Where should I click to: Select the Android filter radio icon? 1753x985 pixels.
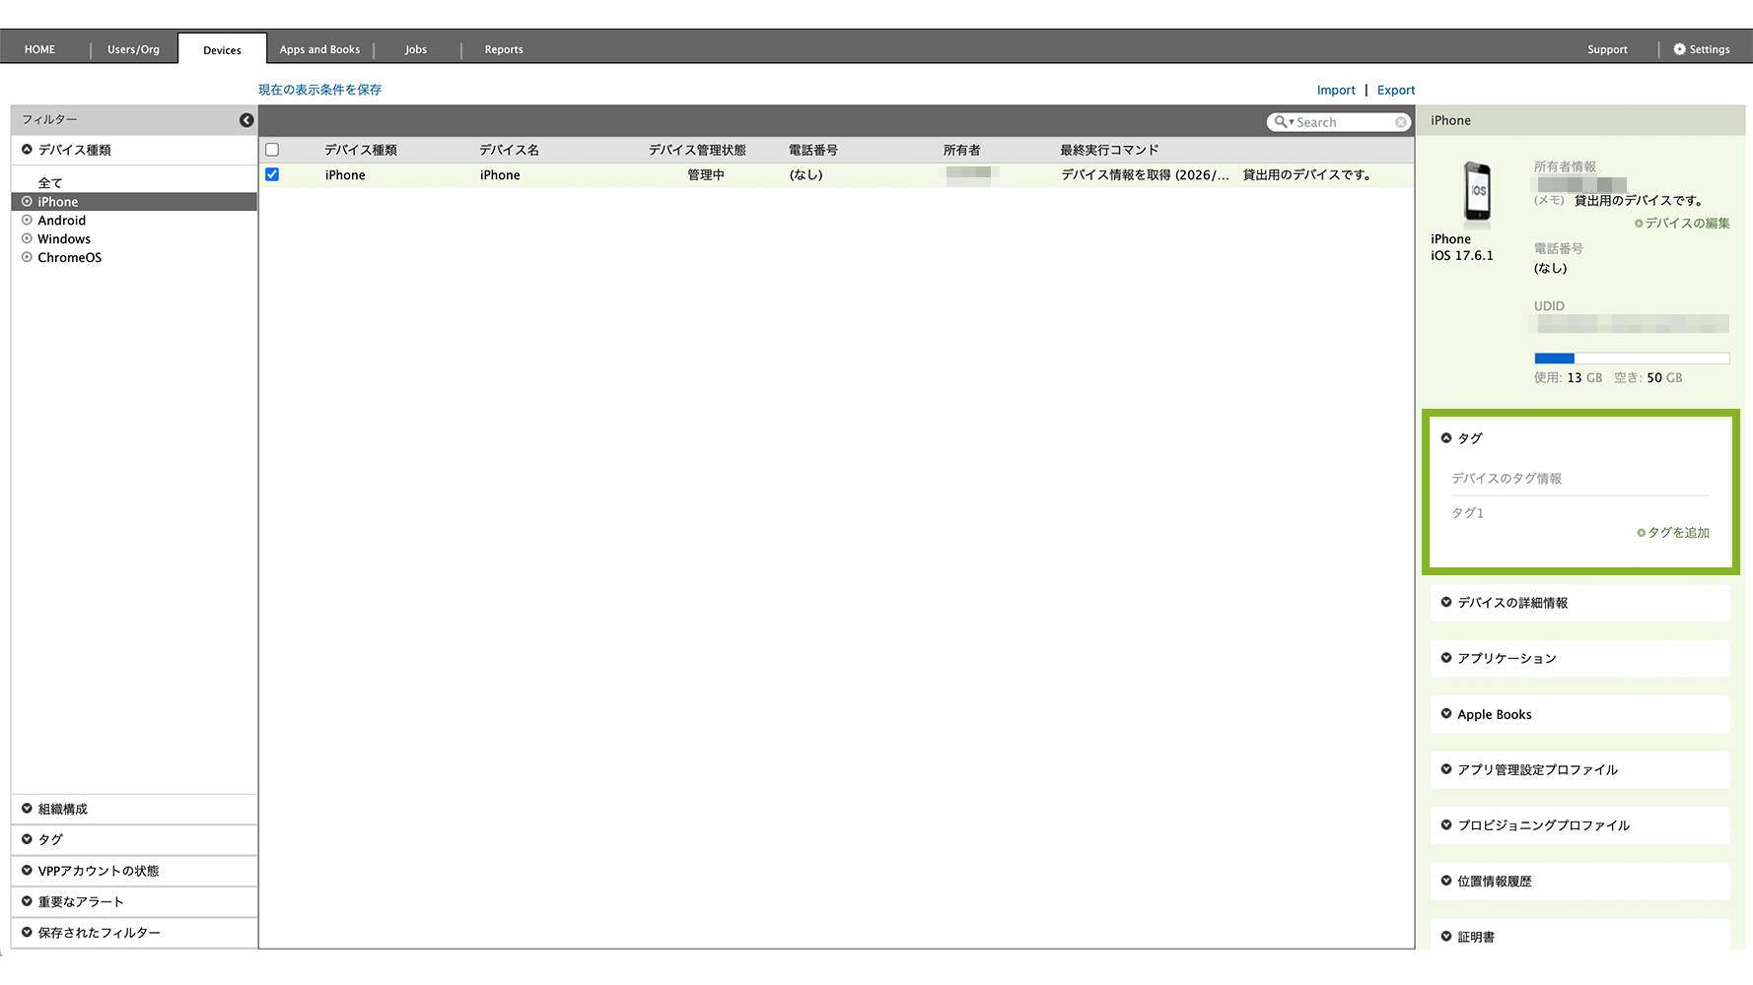[28, 221]
